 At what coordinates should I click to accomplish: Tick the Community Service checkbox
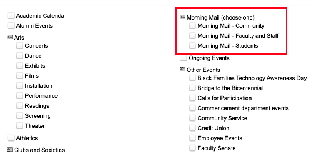(192, 118)
